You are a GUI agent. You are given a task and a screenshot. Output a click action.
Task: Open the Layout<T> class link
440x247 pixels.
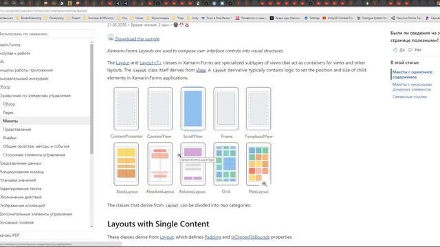(151, 62)
